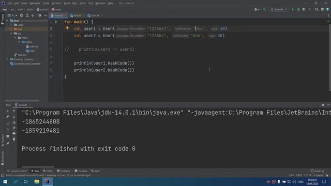Toggle soft-wrap in the Run console
Image resolution: width=331 pixels, height=186 pixels.
point(14,122)
